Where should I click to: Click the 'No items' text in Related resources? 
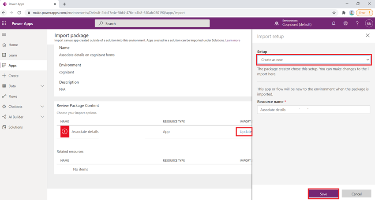[80, 169]
